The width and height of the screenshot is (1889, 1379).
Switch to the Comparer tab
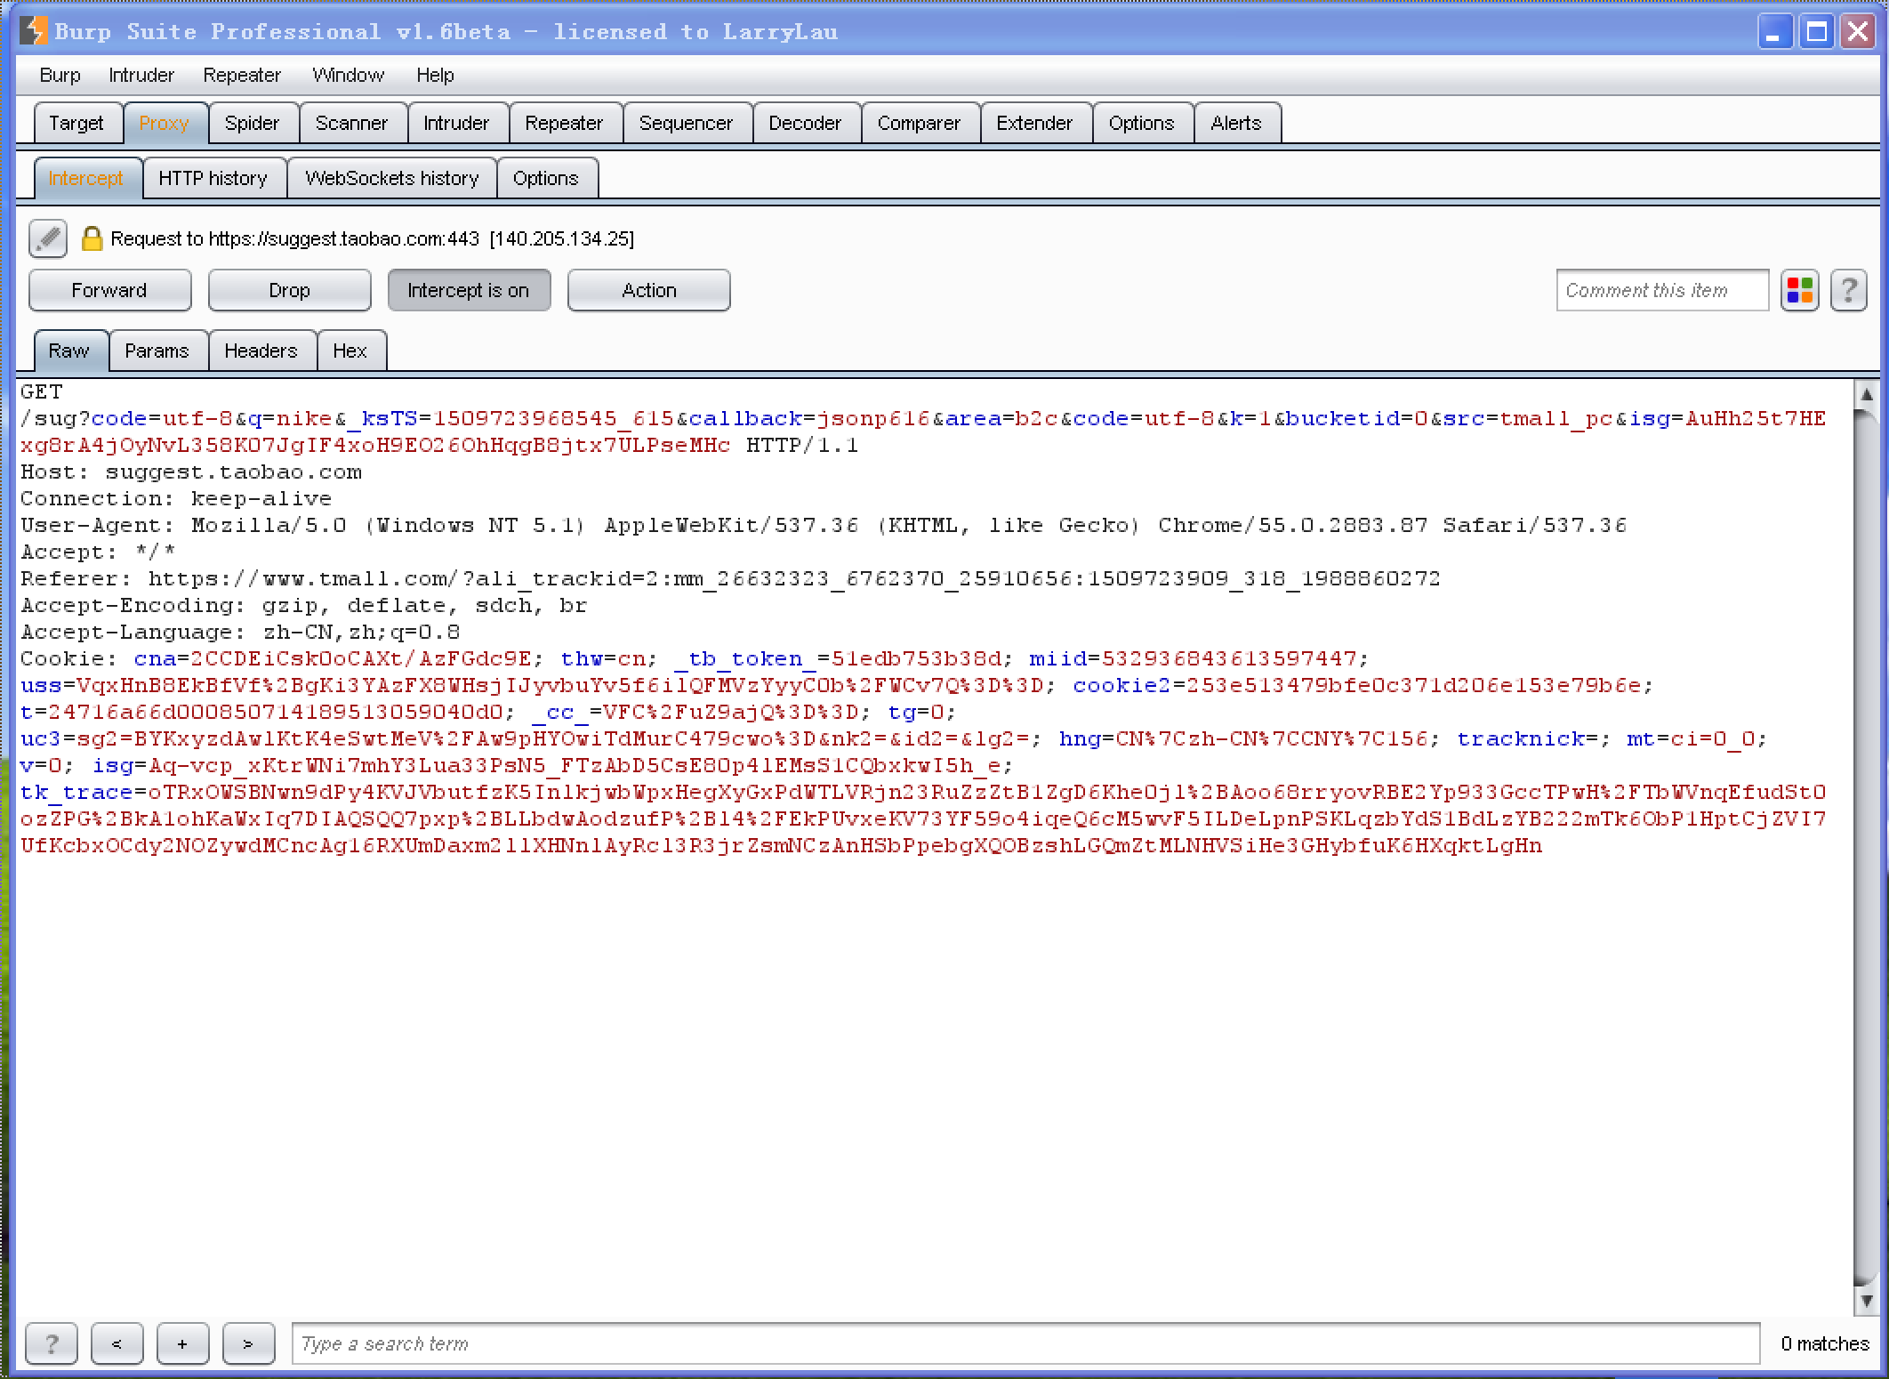(x=919, y=123)
